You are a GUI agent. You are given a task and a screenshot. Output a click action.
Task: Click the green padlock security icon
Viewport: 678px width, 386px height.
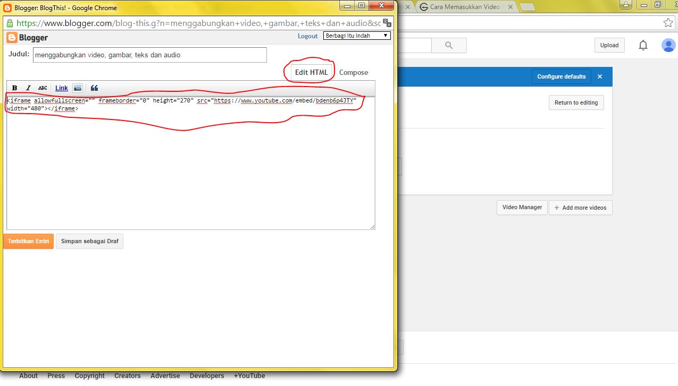[x=10, y=23]
